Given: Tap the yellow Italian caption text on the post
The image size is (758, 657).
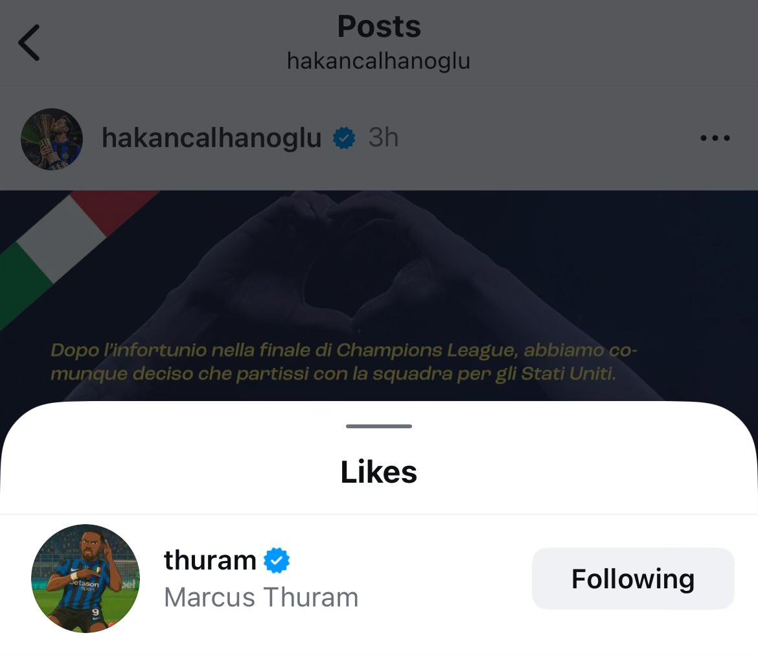Looking at the screenshot, I should coord(344,362).
